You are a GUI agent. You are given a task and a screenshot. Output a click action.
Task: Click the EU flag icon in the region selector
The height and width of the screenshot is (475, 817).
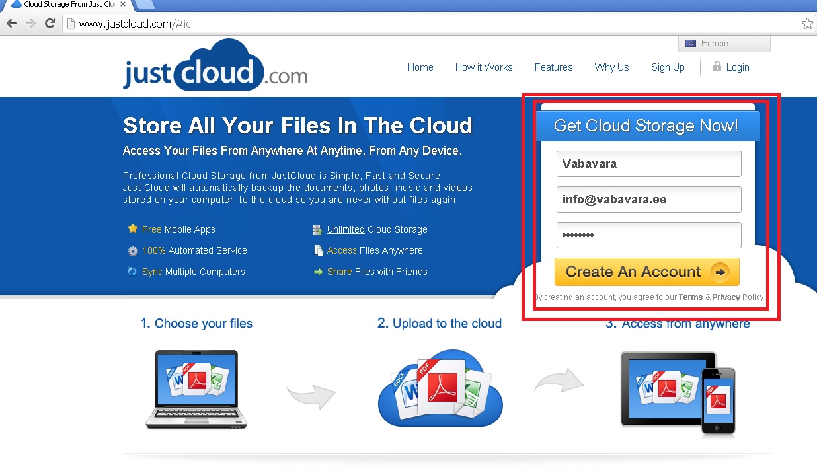pos(691,44)
